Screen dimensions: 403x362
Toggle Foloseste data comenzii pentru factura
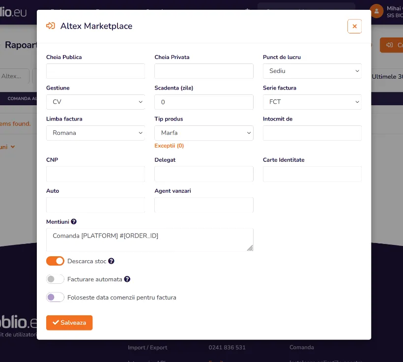[55, 297]
